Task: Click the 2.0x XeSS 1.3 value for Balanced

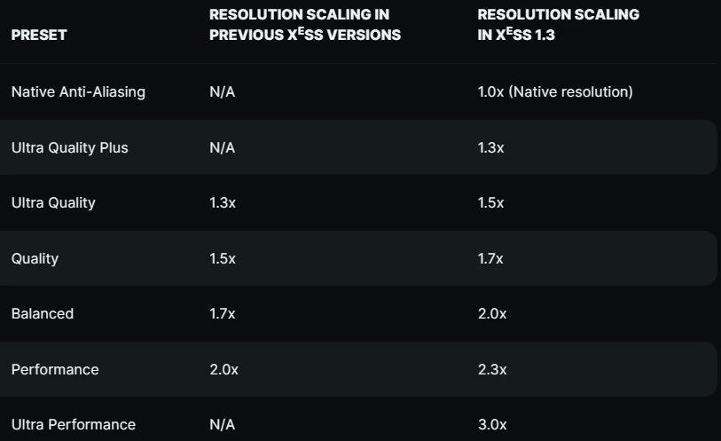Action: (x=492, y=313)
